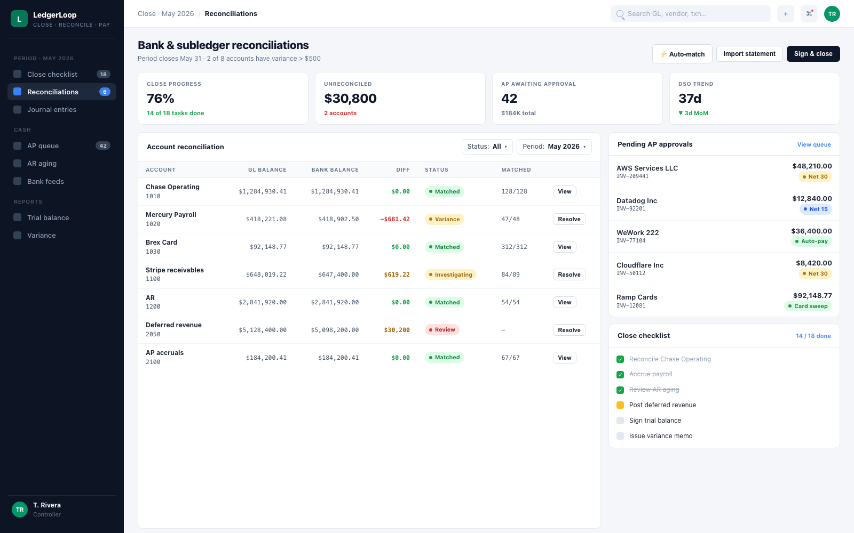This screenshot has height=533, width=854.
Task: Uncheck Reconcile Chase Operating task
Action: click(620, 359)
